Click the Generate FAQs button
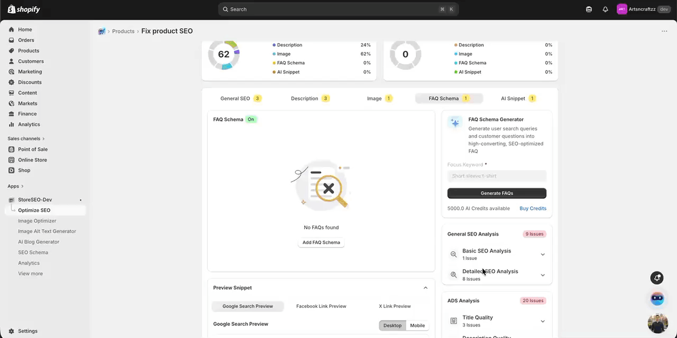The image size is (677, 338). click(496, 193)
